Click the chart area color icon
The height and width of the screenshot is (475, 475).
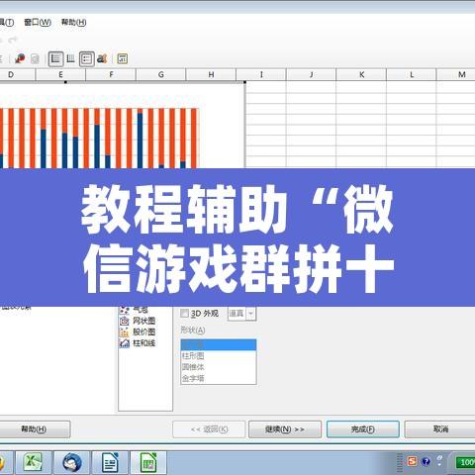coord(20,58)
